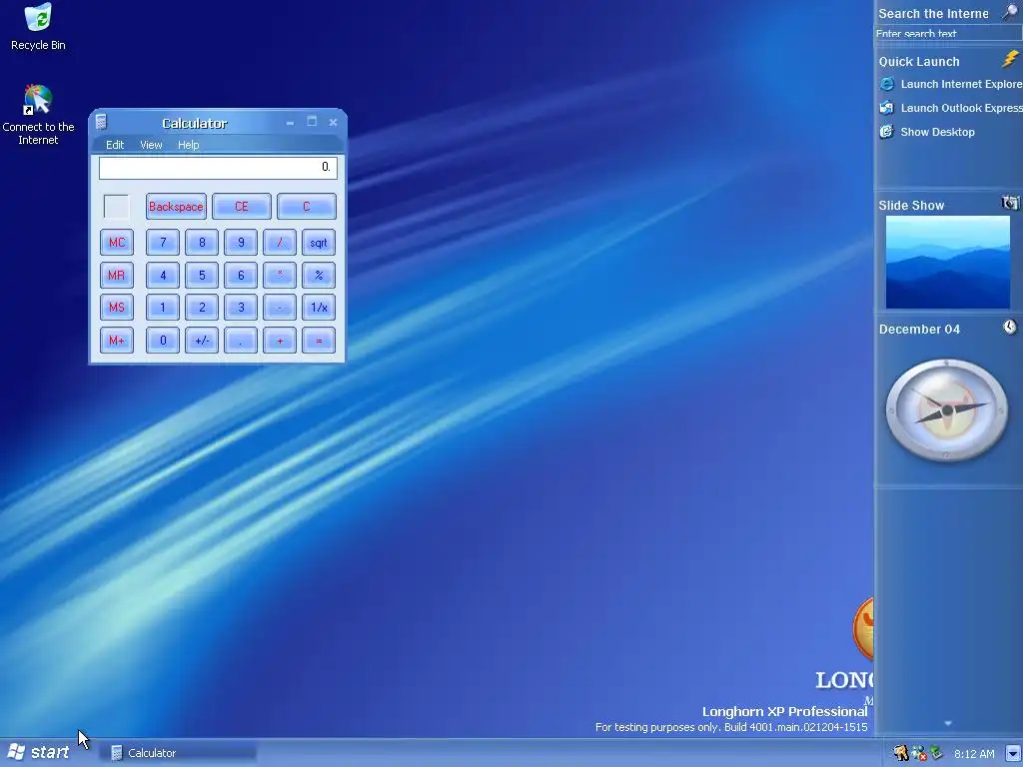Click the Enter search text field
Screen dimensions: 1023x767
948,33
